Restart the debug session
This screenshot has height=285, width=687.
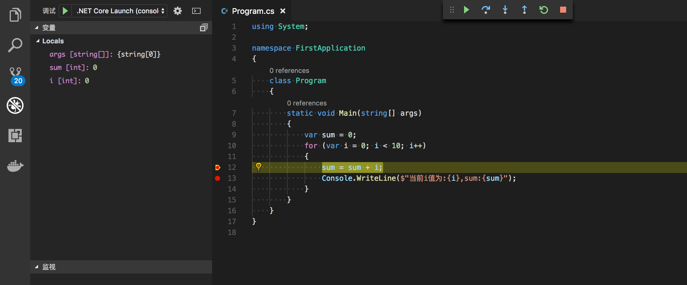coord(543,10)
